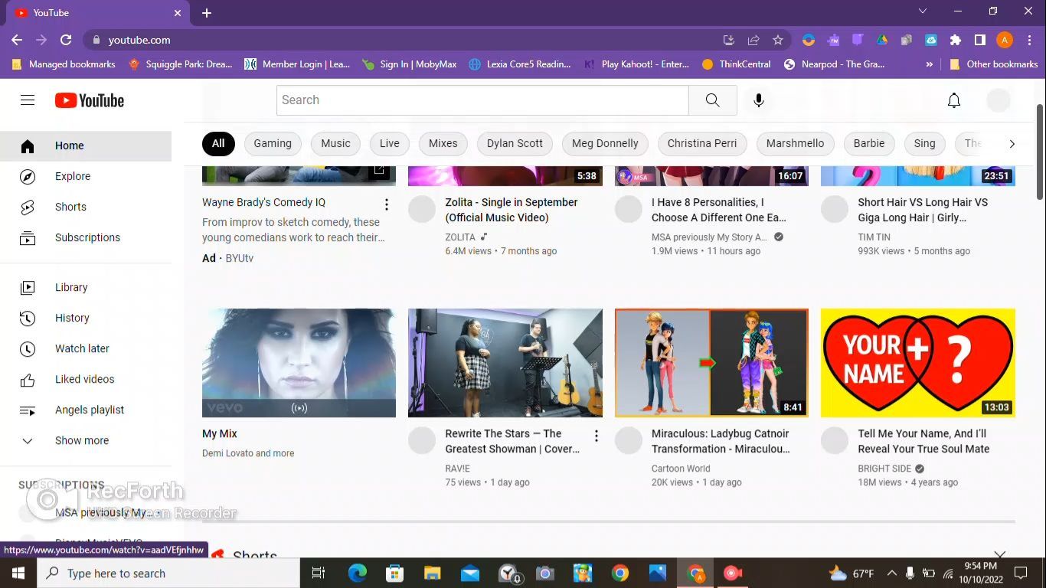1046x588 pixels.
Task: Select the Live filter chip
Action: (x=390, y=143)
